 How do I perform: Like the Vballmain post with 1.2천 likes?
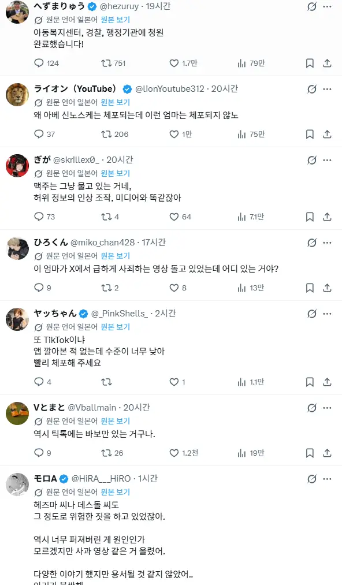pos(174,453)
